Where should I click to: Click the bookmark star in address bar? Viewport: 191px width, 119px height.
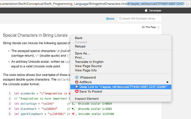click(x=187, y=4)
